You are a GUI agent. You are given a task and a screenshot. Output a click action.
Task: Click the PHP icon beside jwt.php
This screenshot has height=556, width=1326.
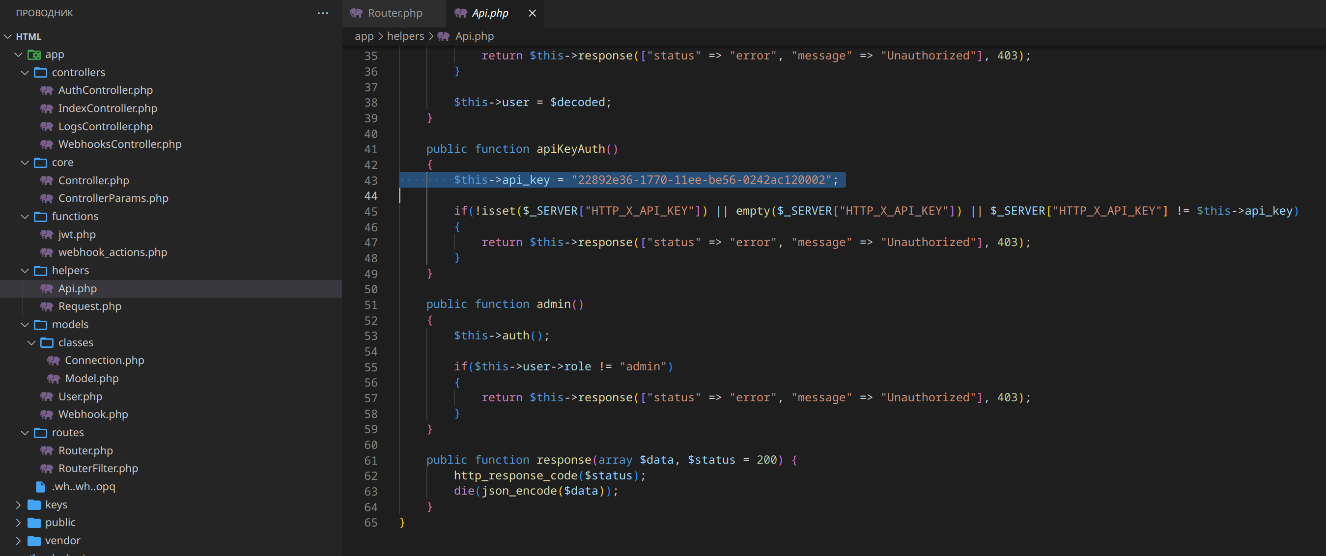47,235
